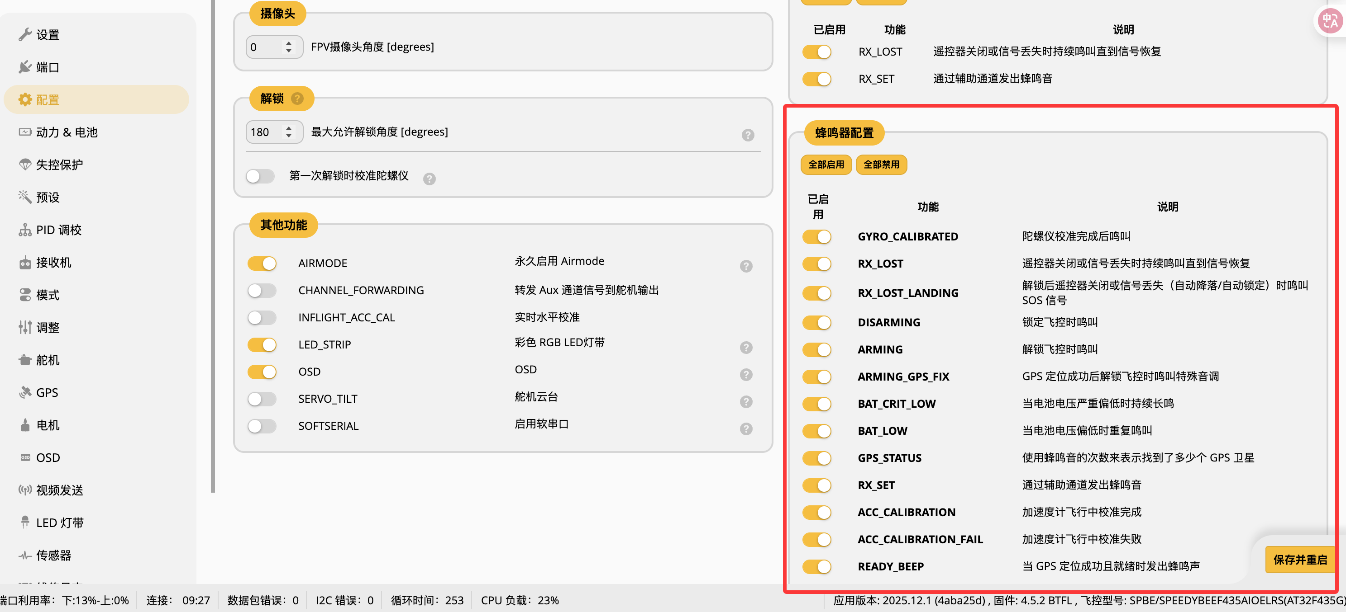
Task: Open 端口 plug icon in sidebar
Action: [x=24, y=67]
